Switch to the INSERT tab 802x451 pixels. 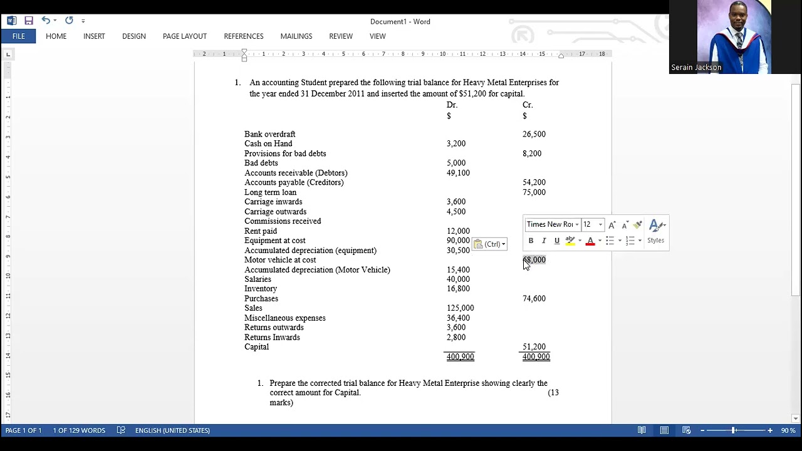(94, 36)
